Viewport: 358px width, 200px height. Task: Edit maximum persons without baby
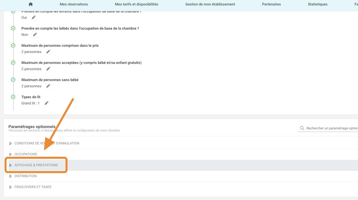[x=48, y=86]
